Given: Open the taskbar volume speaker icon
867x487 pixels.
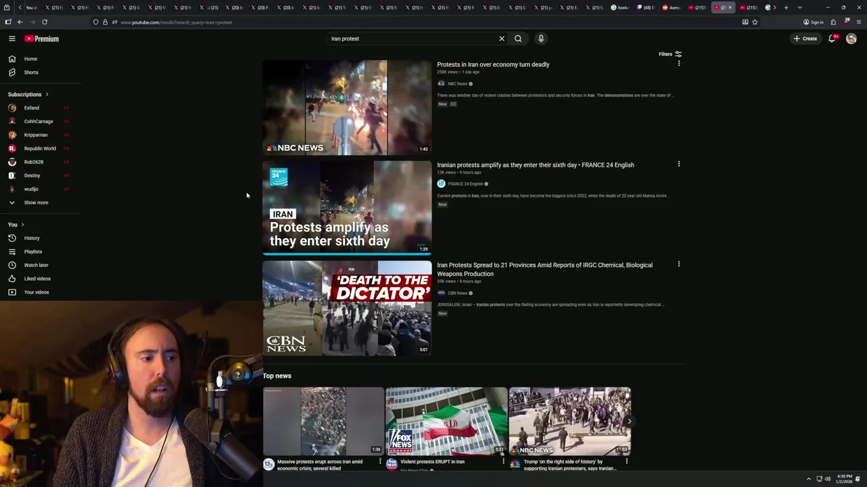Looking at the screenshot, I should (828, 479).
